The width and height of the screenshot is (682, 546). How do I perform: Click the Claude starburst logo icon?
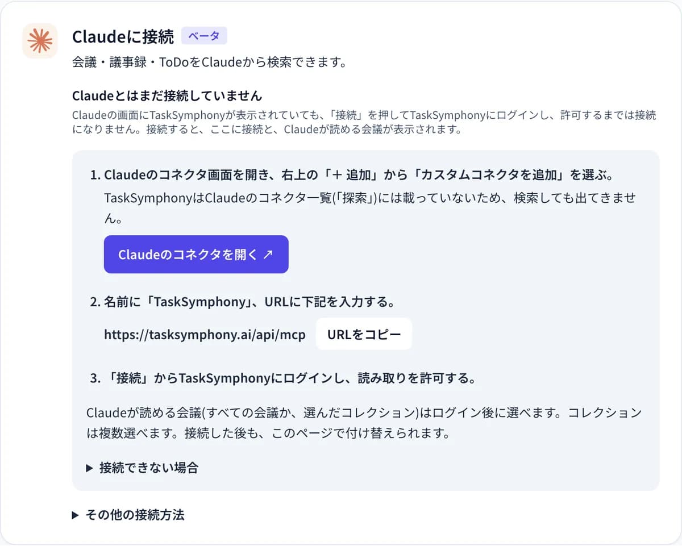tap(40, 41)
